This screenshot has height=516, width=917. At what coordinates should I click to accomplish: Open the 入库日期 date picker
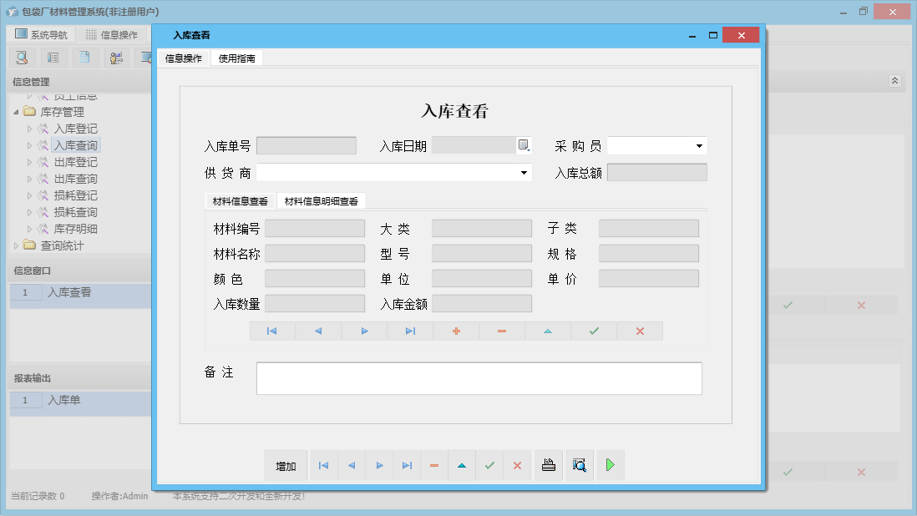pos(521,145)
